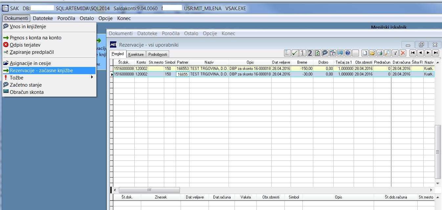Choose Odpis terjatev from the menu
Image resolution: width=442 pixels, height=210 pixels.
click(x=25, y=45)
